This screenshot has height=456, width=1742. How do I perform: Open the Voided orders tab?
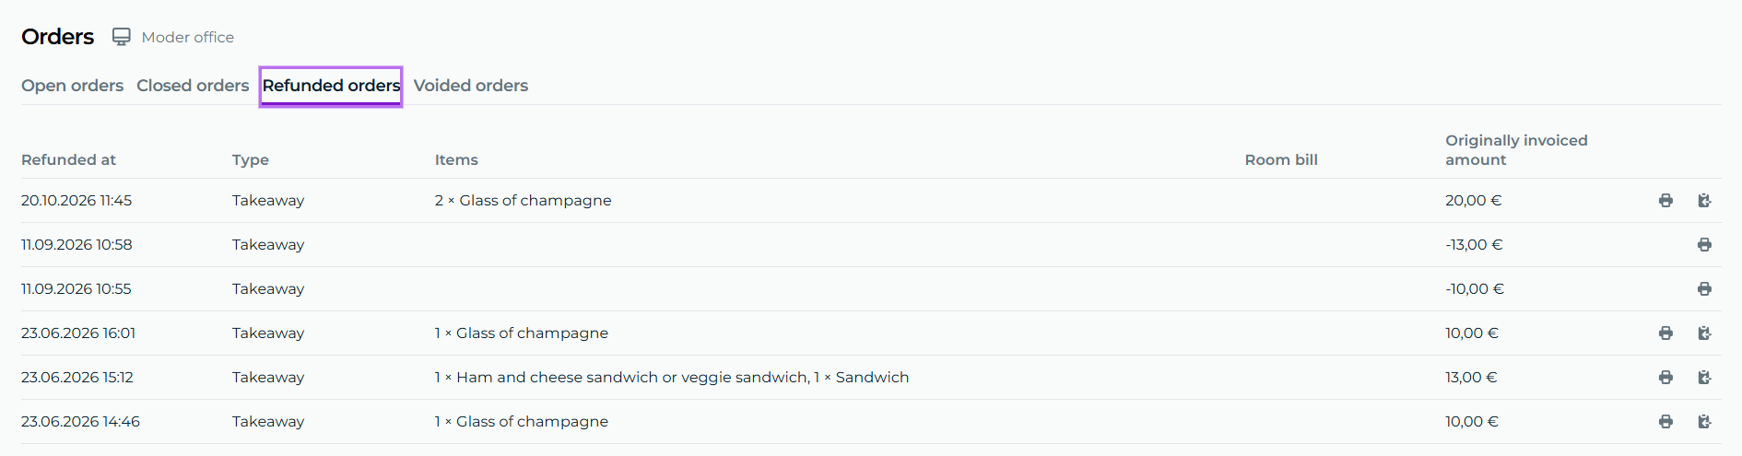(471, 86)
